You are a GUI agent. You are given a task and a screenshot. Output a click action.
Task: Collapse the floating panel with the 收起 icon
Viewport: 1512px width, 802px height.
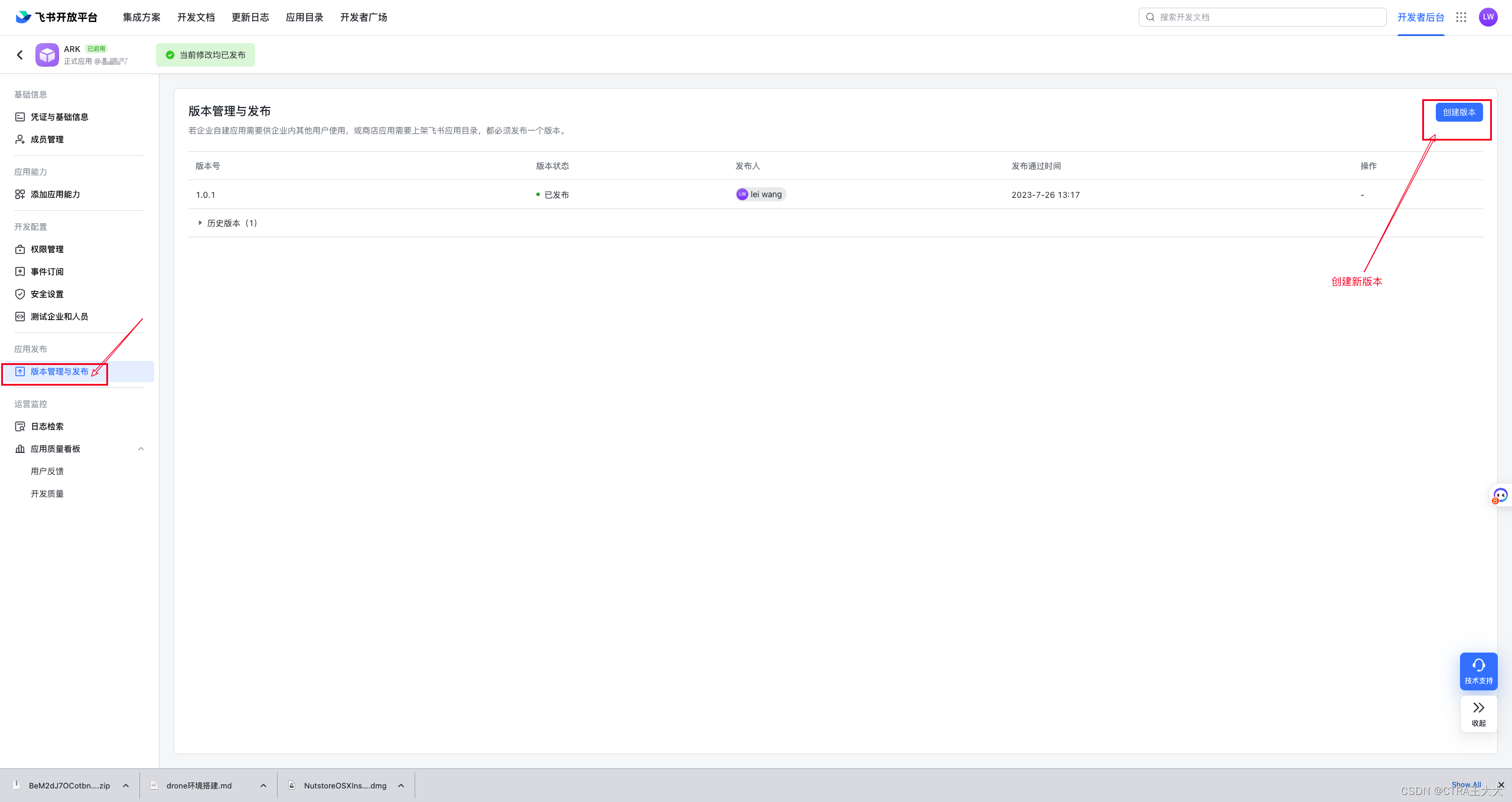click(x=1478, y=713)
